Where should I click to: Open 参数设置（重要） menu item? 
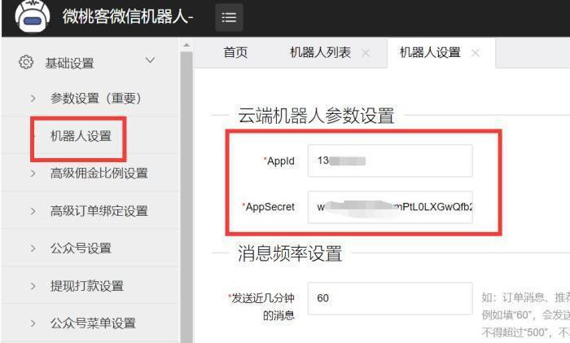point(95,99)
